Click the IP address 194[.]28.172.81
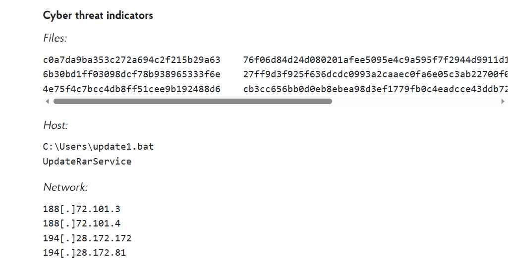Image resolution: width=512 pixels, height=279 pixels. pyautogui.click(x=84, y=253)
